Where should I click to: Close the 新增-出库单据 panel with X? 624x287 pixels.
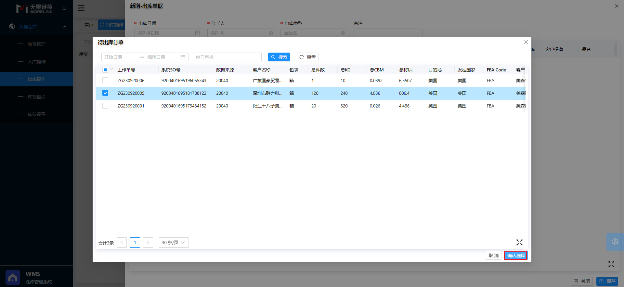pyautogui.click(x=617, y=6)
